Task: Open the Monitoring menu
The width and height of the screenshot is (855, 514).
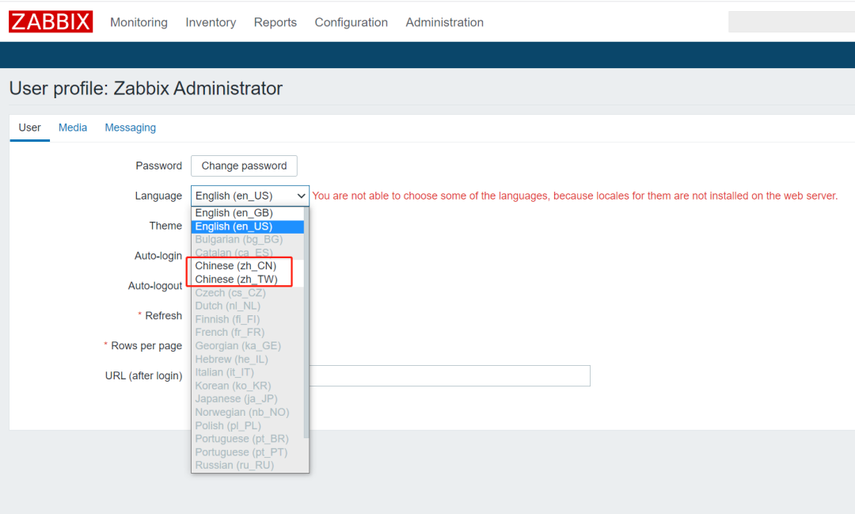Action: tap(139, 22)
